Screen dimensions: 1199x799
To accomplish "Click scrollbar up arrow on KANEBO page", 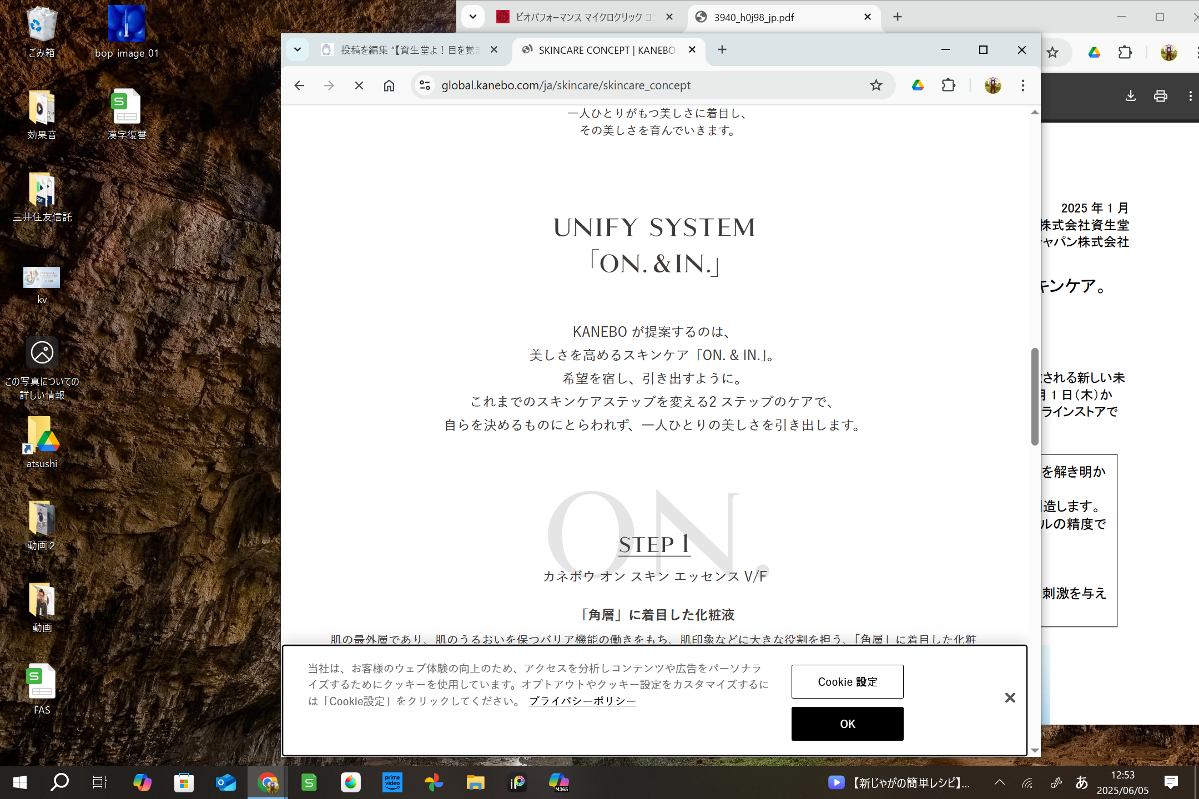I will coord(1034,113).
